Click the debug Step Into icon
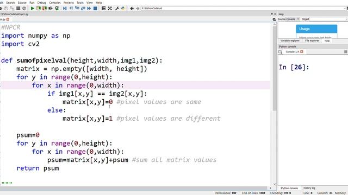This screenshot has width=348, height=195. (x=77, y=9)
